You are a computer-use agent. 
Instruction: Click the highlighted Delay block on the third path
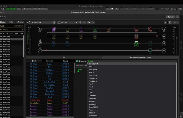coord(136,43)
